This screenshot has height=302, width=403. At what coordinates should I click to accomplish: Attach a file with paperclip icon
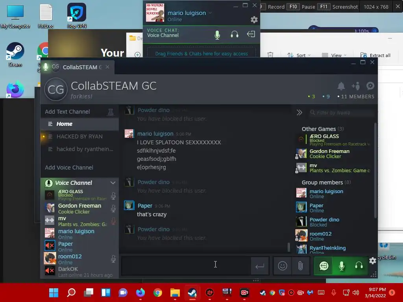(x=300, y=266)
